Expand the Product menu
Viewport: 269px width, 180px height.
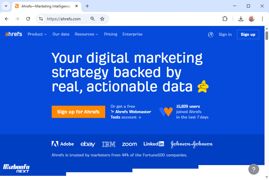point(37,34)
